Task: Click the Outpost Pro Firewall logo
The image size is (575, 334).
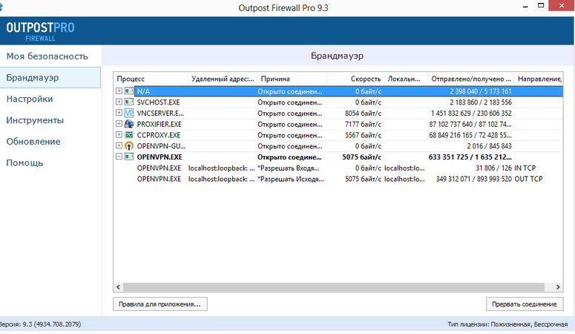Action: [40, 32]
